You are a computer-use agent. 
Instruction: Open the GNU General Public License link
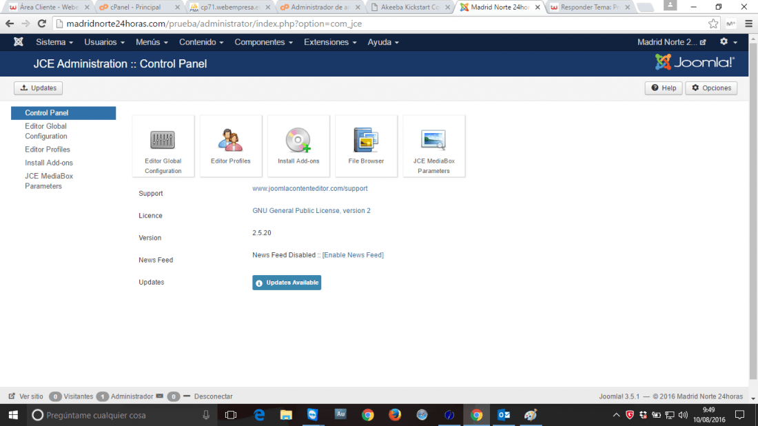click(311, 211)
